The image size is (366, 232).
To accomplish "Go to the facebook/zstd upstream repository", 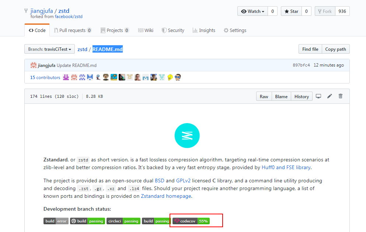I will tap(69, 17).
